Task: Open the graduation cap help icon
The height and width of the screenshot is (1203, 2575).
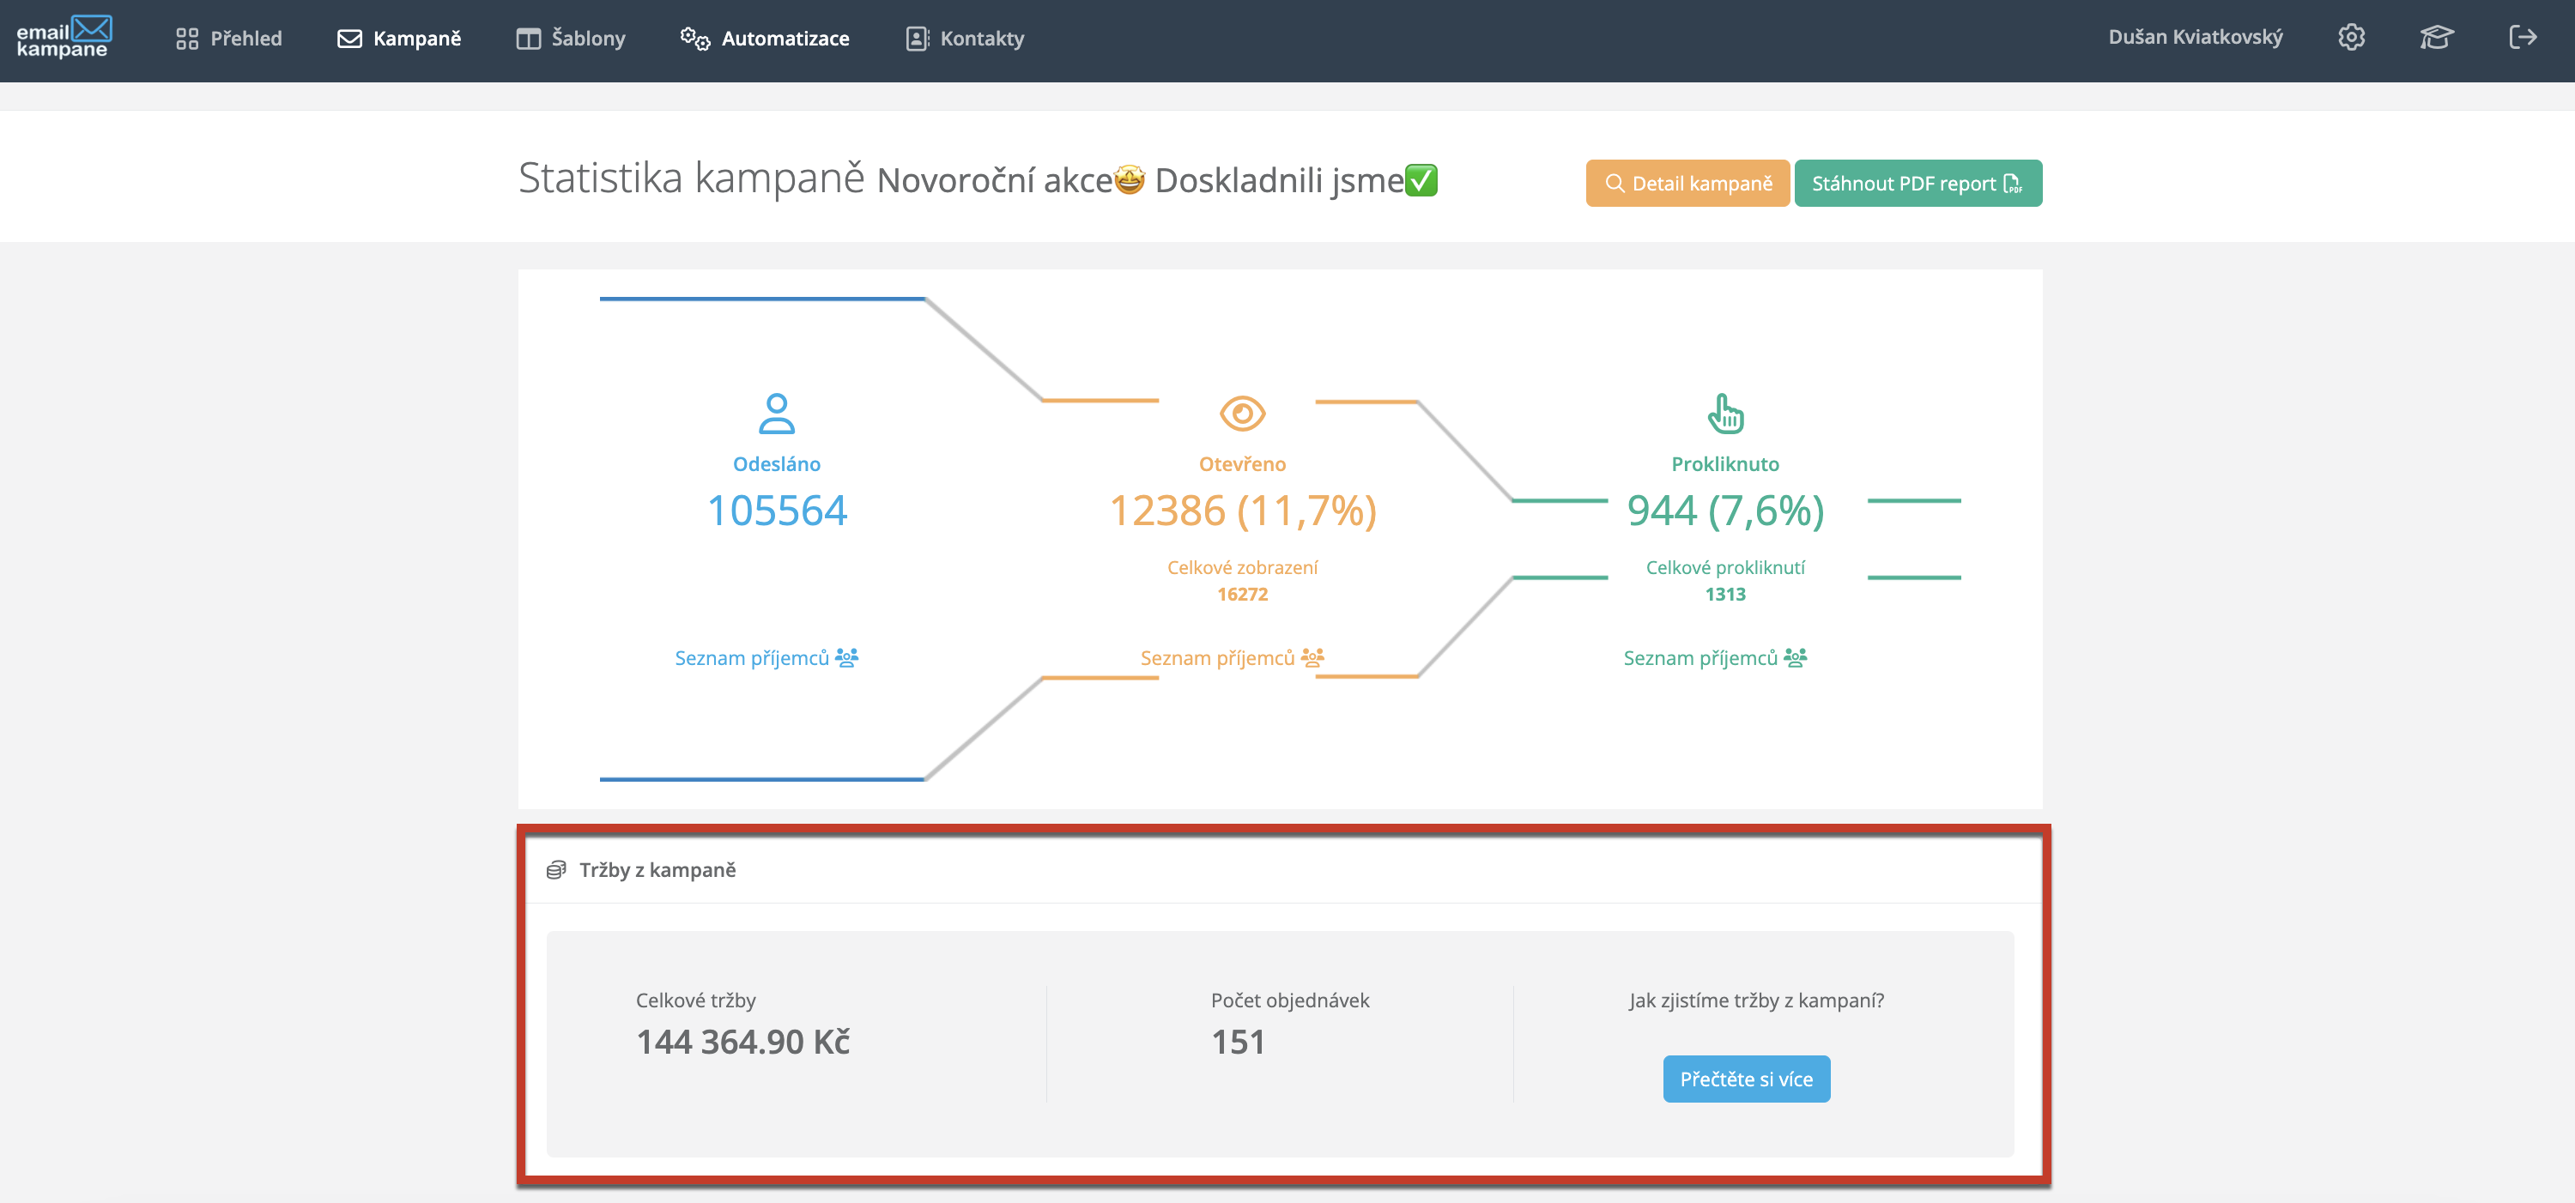Action: (2436, 37)
